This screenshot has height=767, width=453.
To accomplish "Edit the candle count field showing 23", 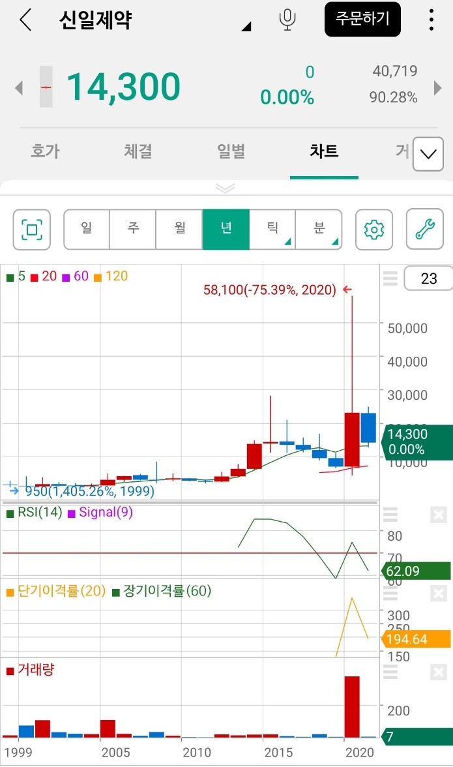I will coord(429,278).
